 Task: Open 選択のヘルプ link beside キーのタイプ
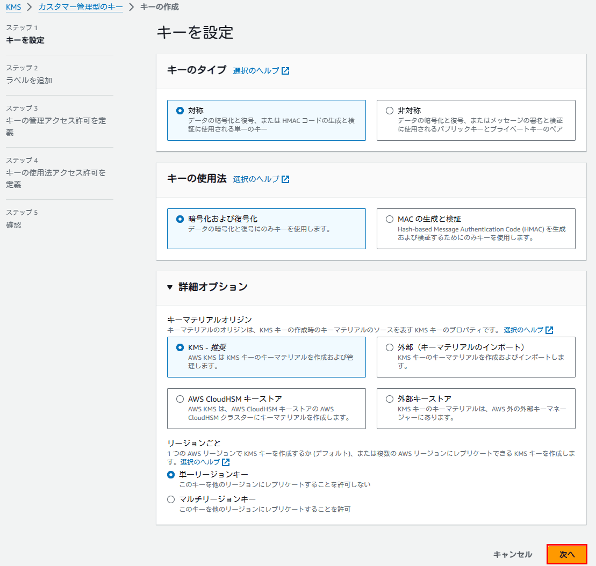coord(256,71)
